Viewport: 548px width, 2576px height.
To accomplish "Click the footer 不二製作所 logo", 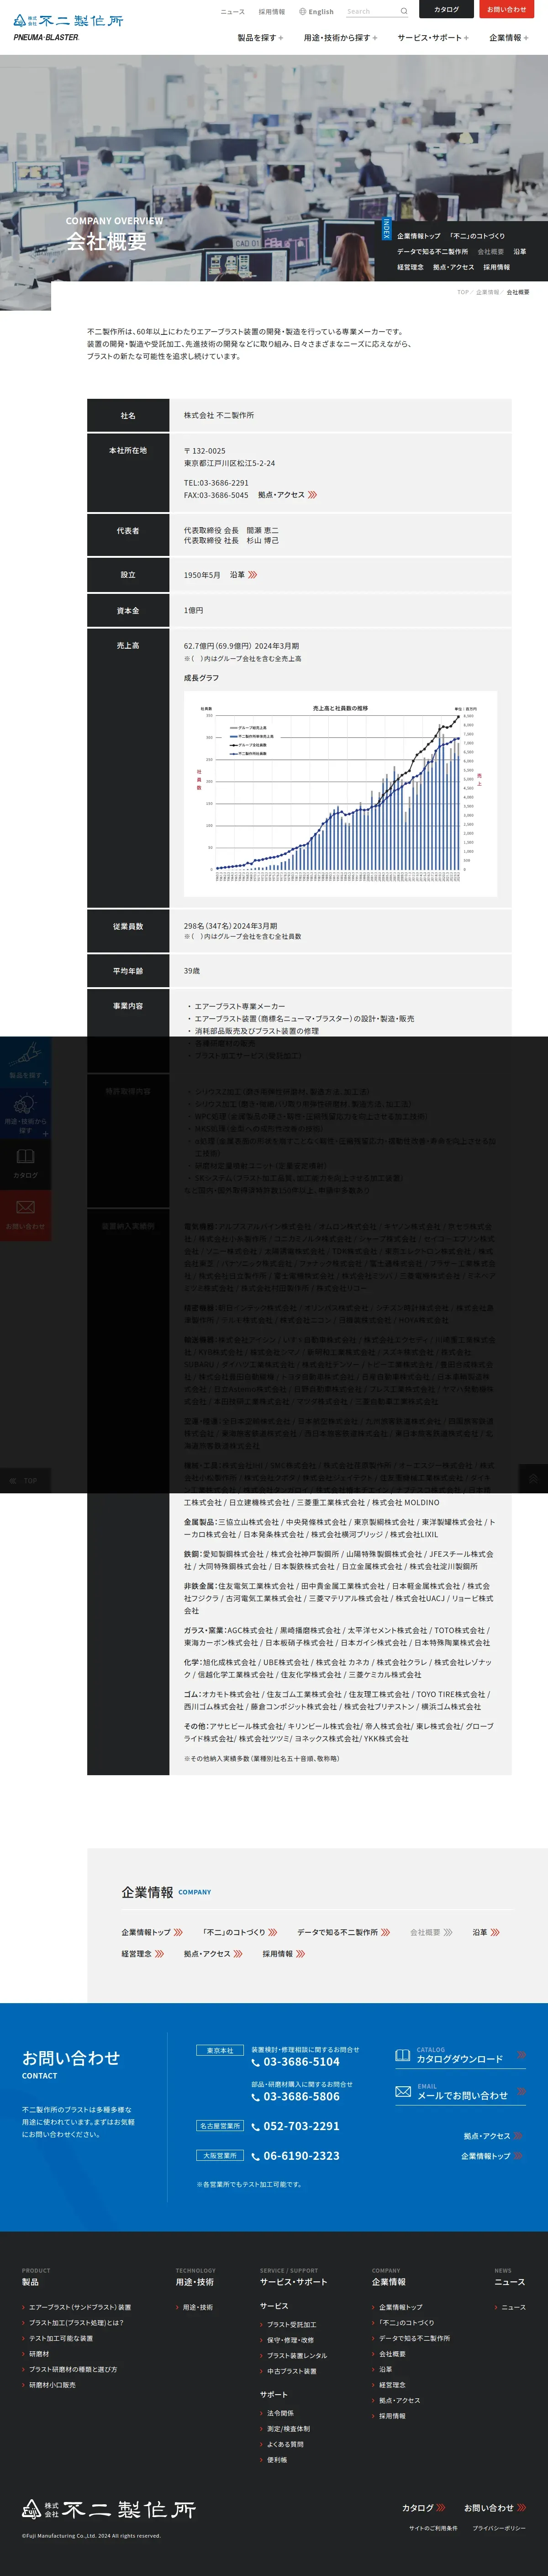I will point(109,2509).
